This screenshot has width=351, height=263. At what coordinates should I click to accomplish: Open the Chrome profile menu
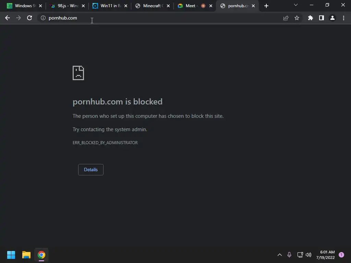tap(332, 18)
